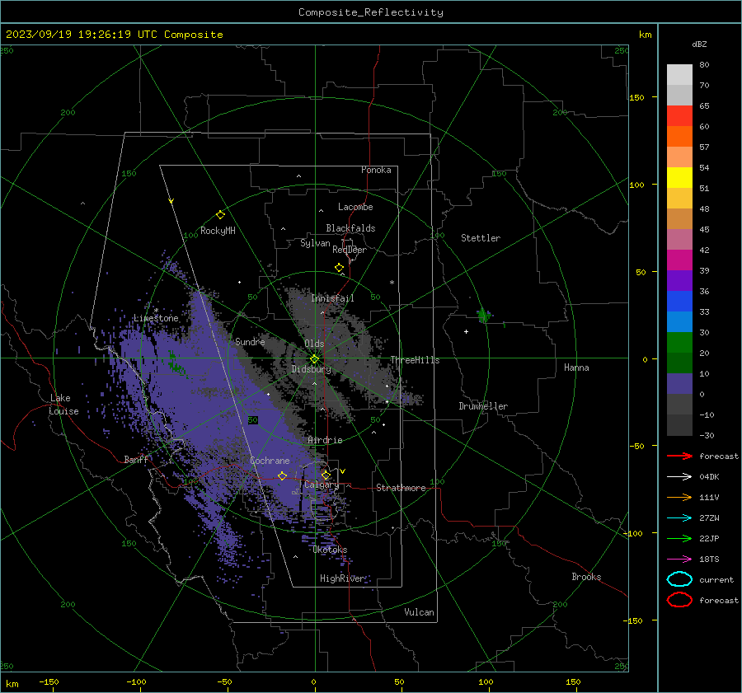
Task: Click the Lake Louise label
Action: pos(63,405)
